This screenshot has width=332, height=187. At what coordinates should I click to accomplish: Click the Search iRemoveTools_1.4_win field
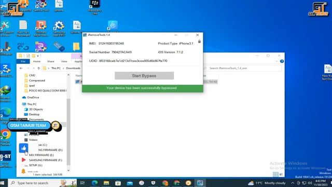click(x=242, y=68)
